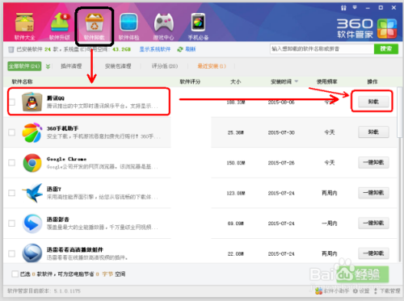Click the vertical scrollbar of software list
404x301 pixels.
tap(399, 112)
